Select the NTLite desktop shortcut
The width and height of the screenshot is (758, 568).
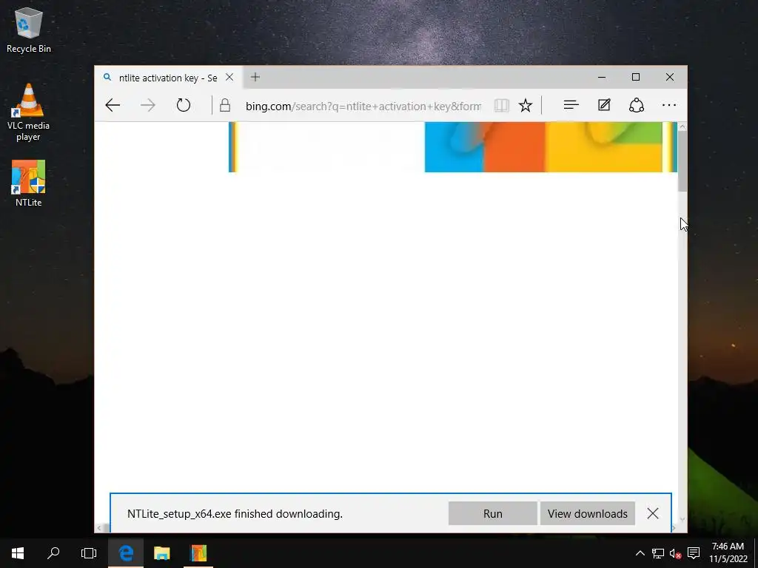[29, 183]
